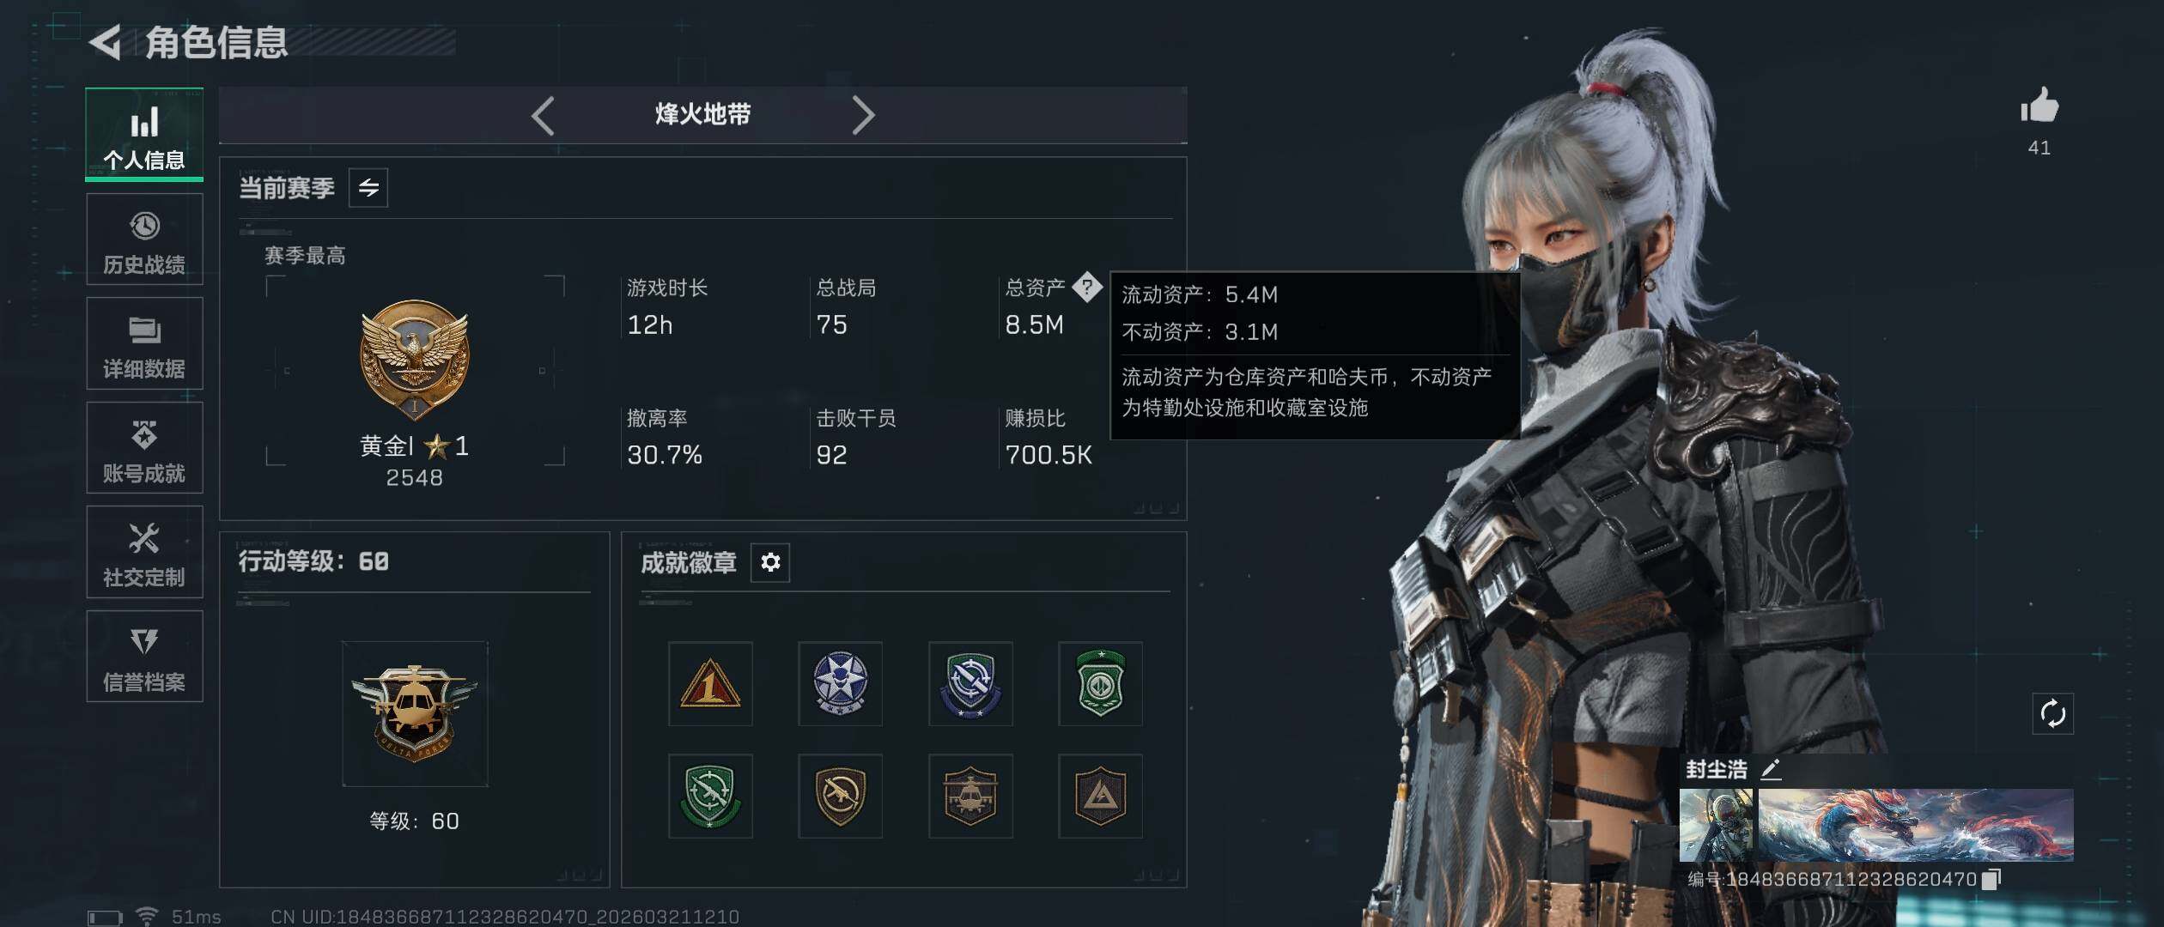Open the 总资产 question mark help icon
The height and width of the screenshot is (927, 2164).
(x=1087, y=287)
